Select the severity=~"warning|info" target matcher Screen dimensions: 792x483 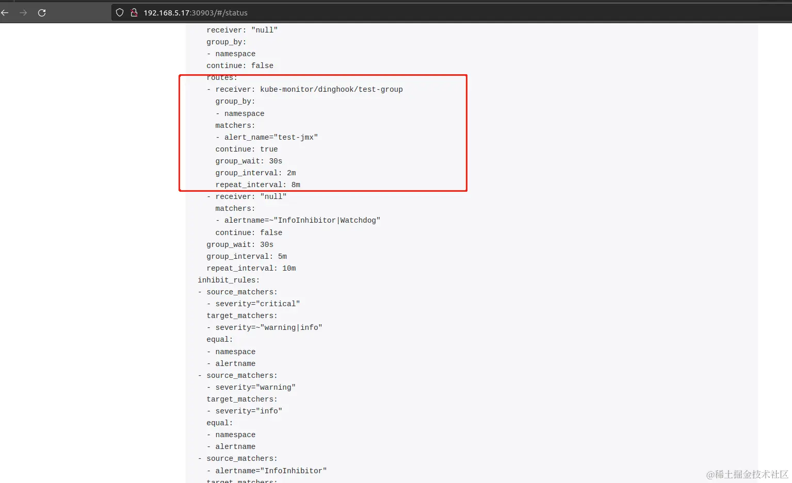tap(269, 328)
